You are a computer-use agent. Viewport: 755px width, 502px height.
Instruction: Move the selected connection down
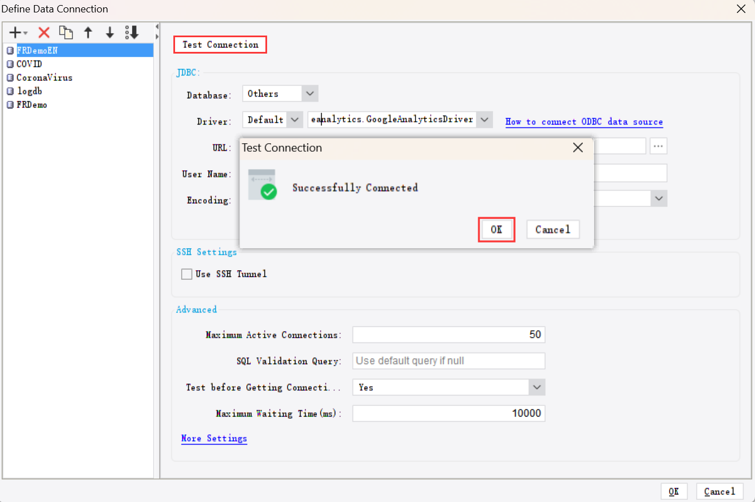(x=110, y=32)
